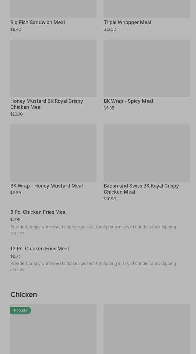This screenshot has width=196, height=354.
Task: Select the 12 Pc. Chicken Fries Meal item
Action: pos(40,249)
